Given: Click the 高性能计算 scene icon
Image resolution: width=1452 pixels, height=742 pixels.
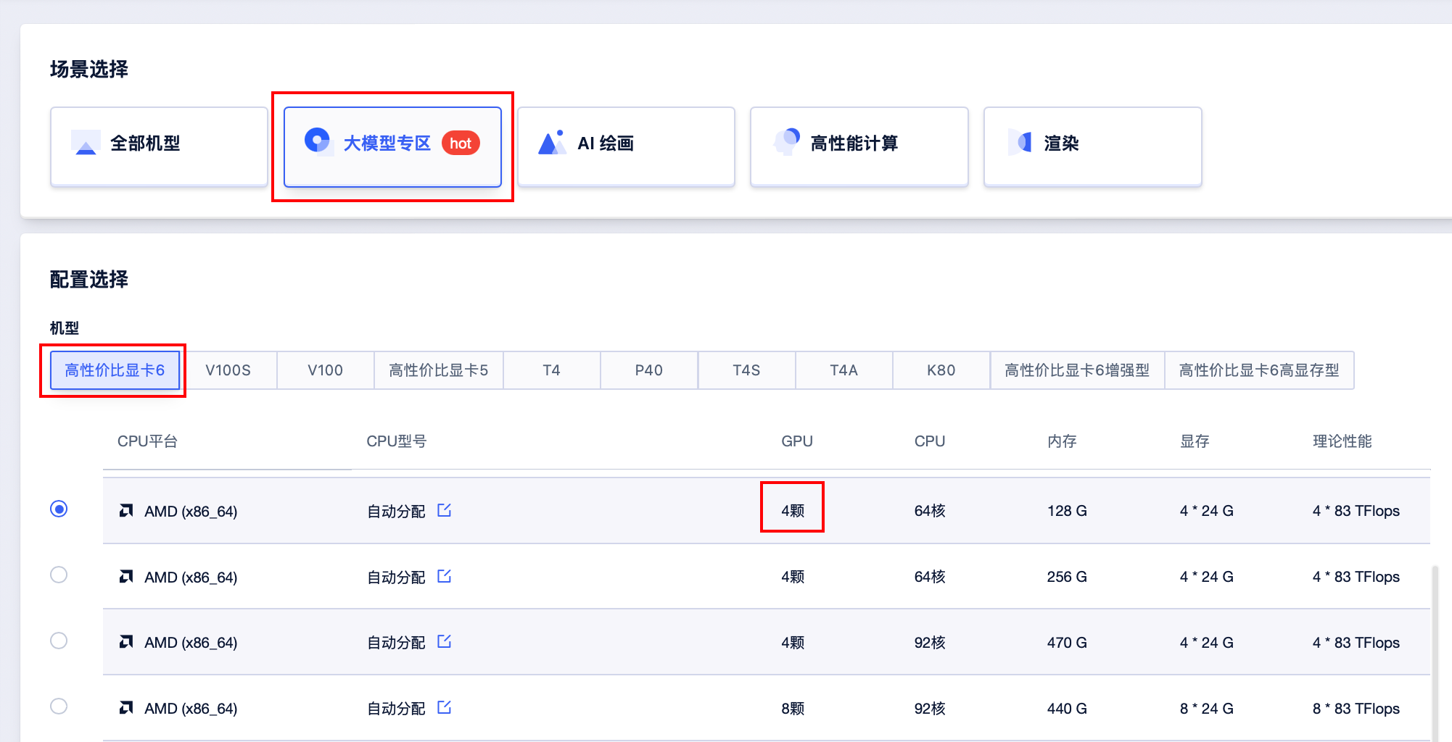Looking at the screenshot, I should 787,141.
